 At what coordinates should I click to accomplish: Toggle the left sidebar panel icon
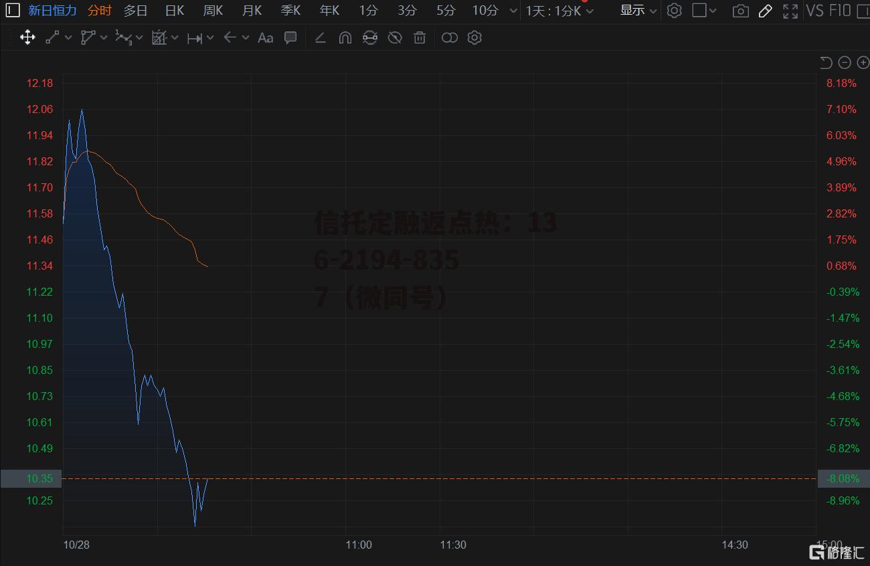pyautogui.click(x=13, y=11)
